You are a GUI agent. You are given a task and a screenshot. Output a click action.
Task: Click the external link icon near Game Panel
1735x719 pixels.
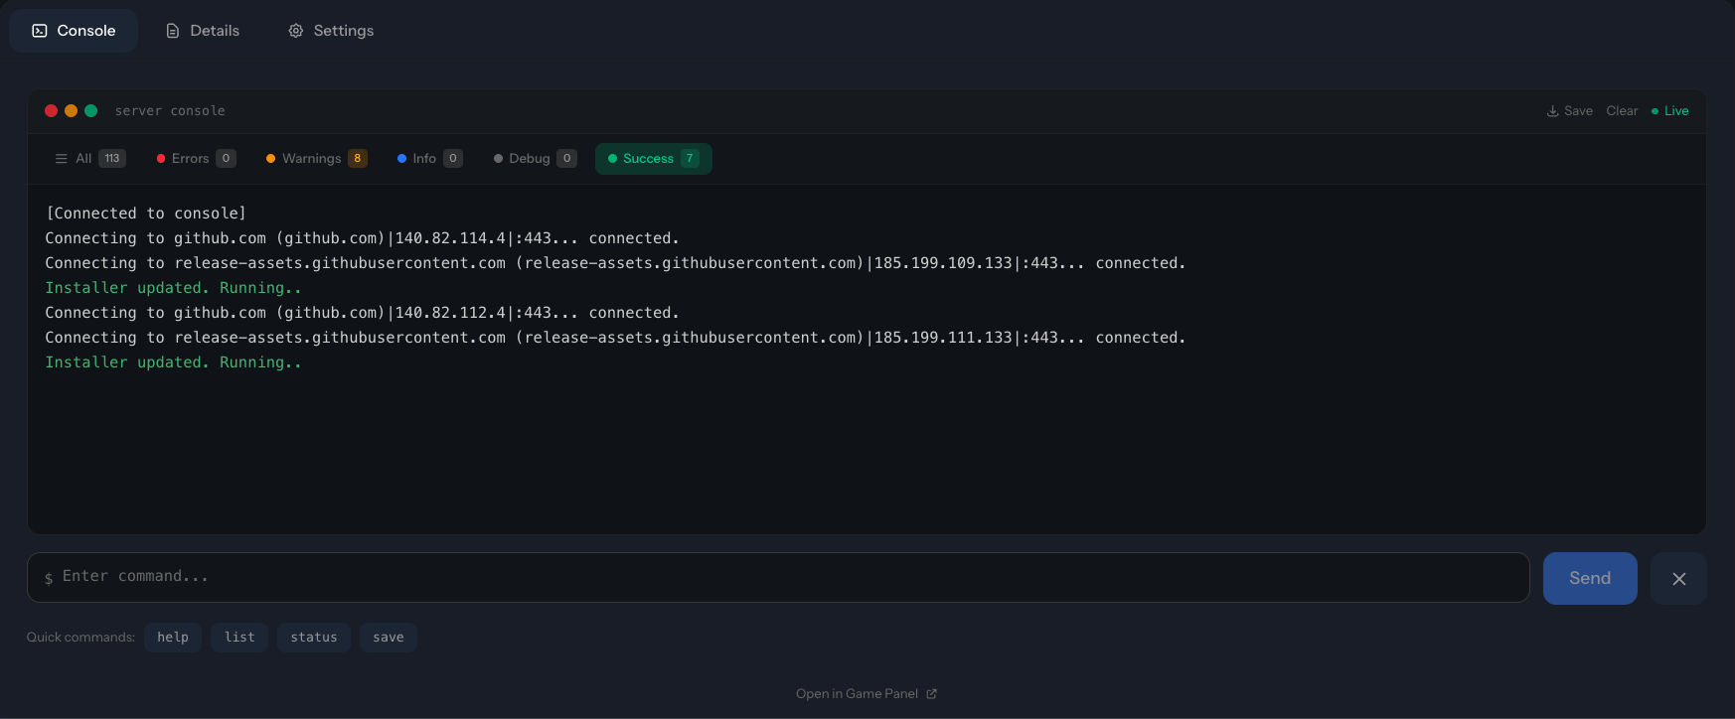[x=931, y=694]
